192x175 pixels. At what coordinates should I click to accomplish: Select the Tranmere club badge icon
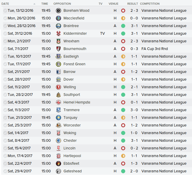click(x=58, y=110)
